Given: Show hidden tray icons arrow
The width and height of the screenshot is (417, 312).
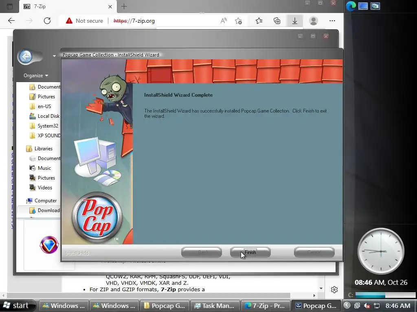Looking at the screenshot, I should click(x=347, y=305).
